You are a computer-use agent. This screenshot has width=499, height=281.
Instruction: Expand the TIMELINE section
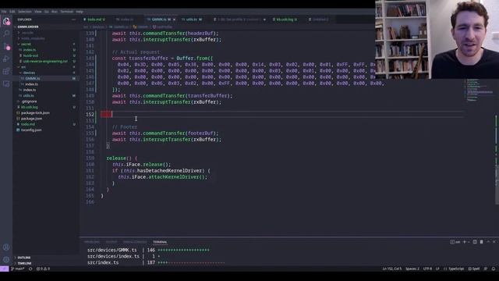coord(24,263)
